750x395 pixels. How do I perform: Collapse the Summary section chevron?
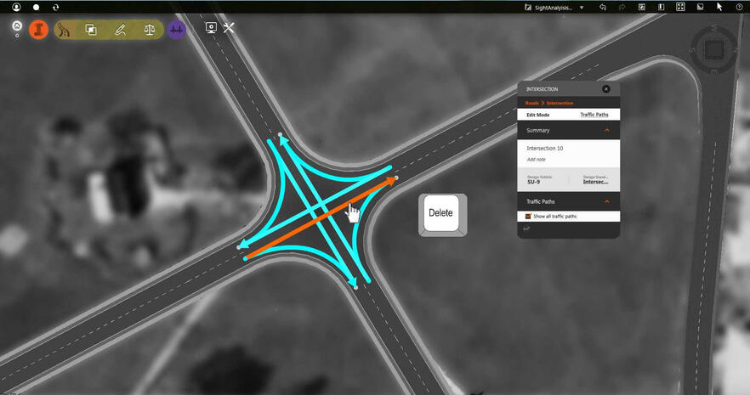pyautogui.click(x=607, y=131)
